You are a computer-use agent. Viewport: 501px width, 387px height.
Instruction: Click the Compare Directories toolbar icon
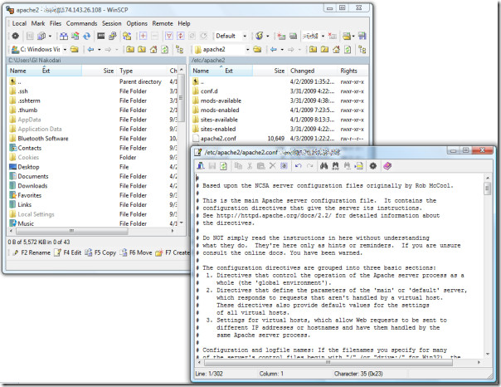pyautogui.click(x=64, y=36)
